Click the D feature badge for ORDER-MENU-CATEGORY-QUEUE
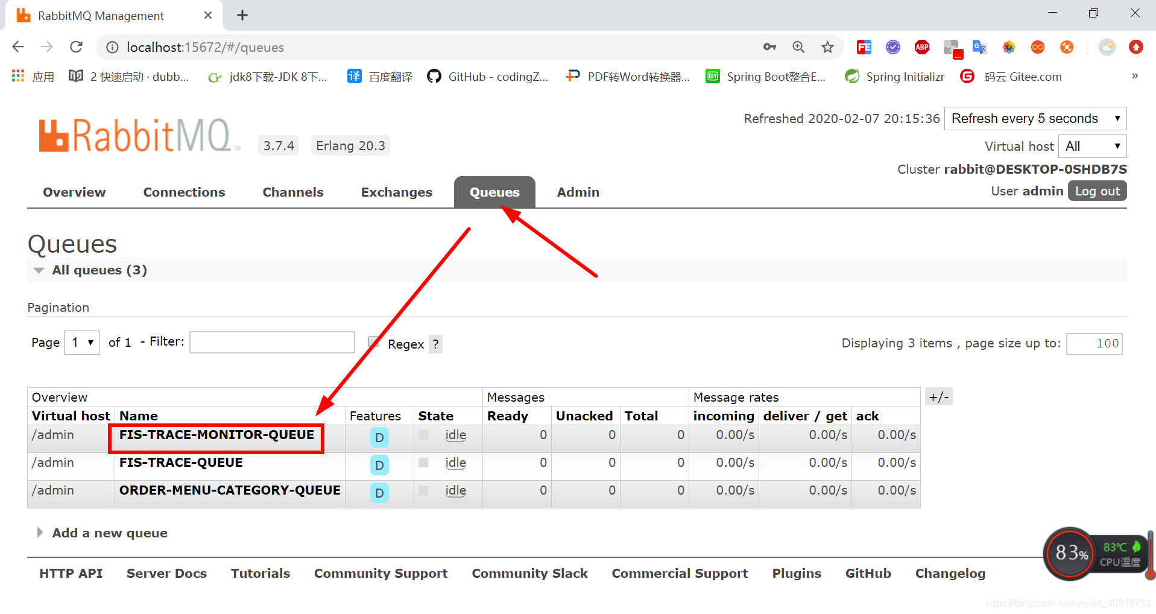The image size is (1156, 614). pyautogui.click(x=379, y=493)
